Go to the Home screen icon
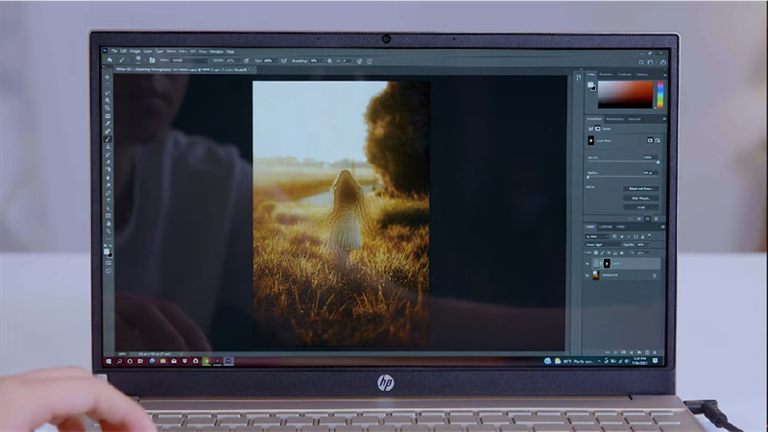This screenshot has height=432, width=768. [109, 60]
